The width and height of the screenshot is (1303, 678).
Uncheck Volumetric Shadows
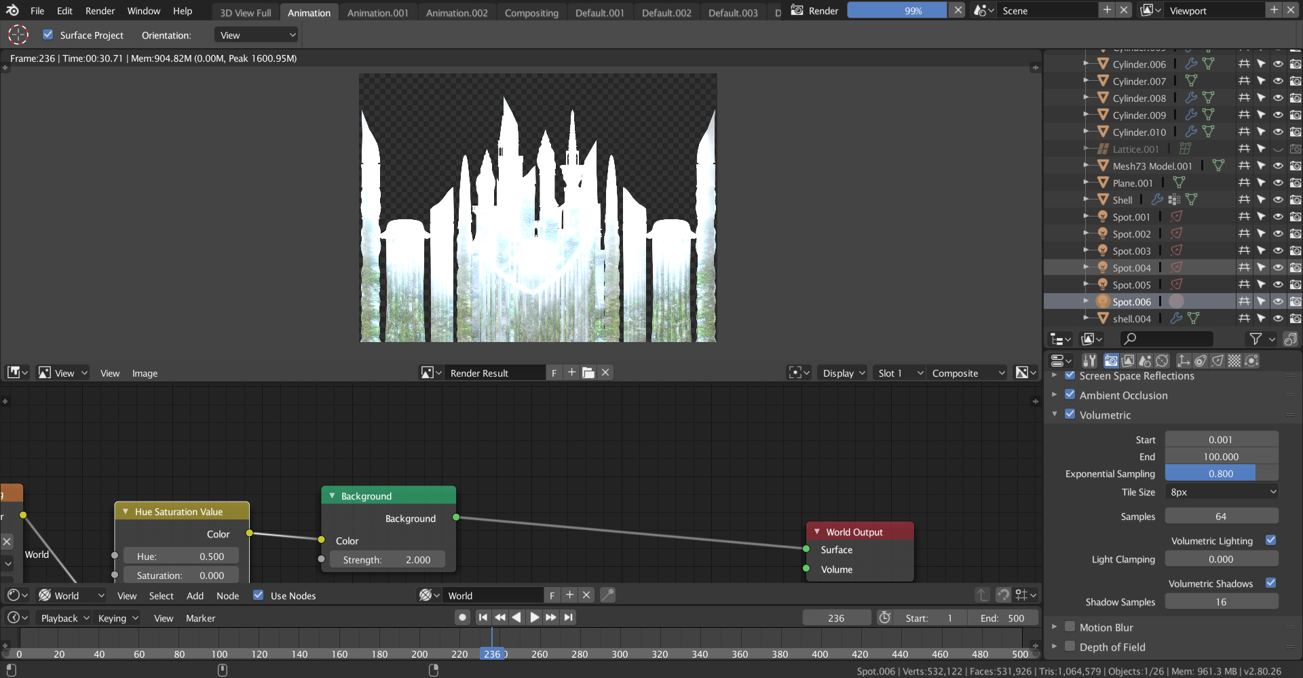click(1271, 583)
